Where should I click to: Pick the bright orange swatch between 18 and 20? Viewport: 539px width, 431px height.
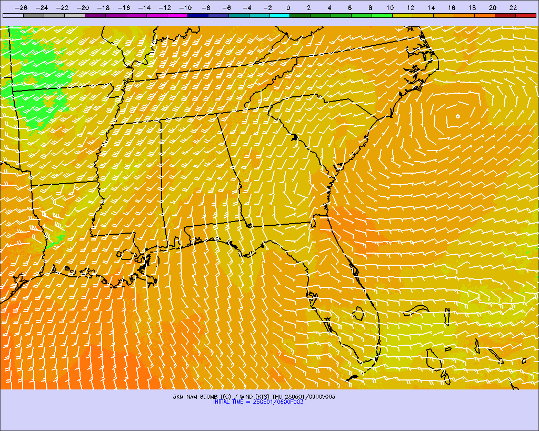485,15
